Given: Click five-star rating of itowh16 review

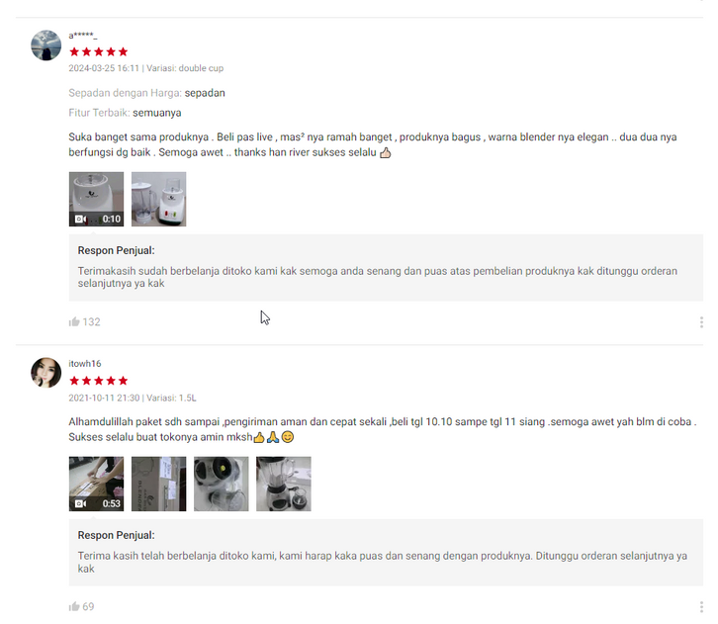Looking at the screenshot, I should 99,381.
